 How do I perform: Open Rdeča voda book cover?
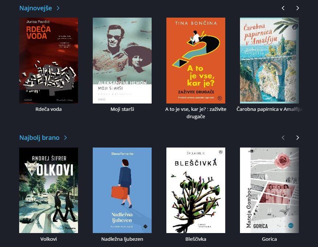(x=49, y=61)
